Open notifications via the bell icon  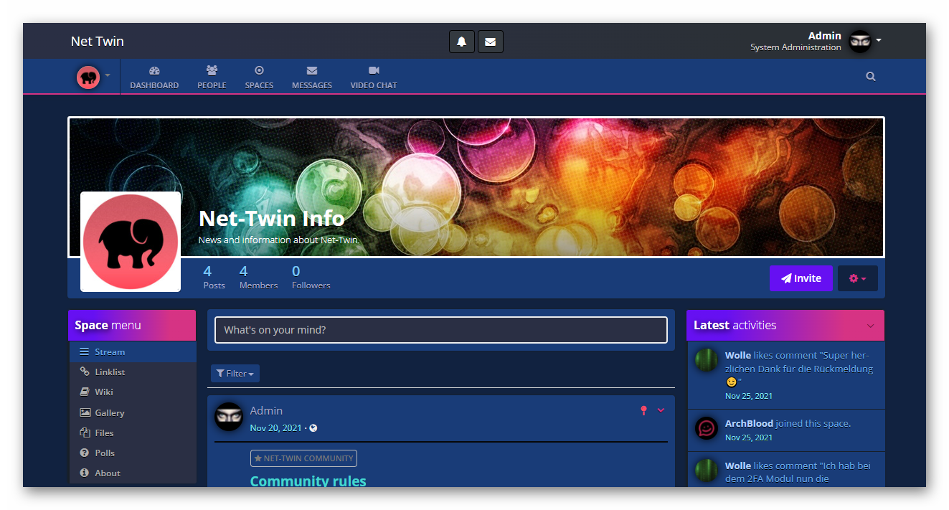tap(461, 41)
